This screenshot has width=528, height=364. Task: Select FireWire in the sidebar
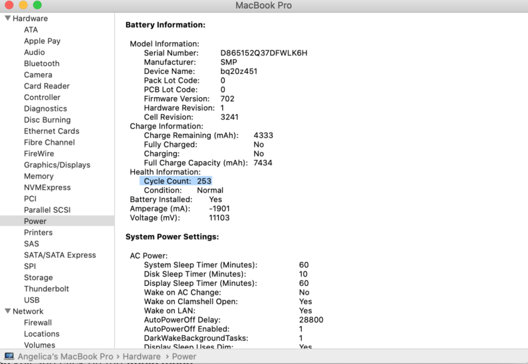tap(39, 154)
